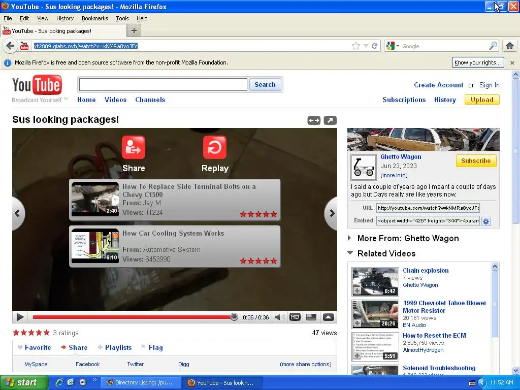
Task: Share the video via Facebook
Action: pos(87,364)
